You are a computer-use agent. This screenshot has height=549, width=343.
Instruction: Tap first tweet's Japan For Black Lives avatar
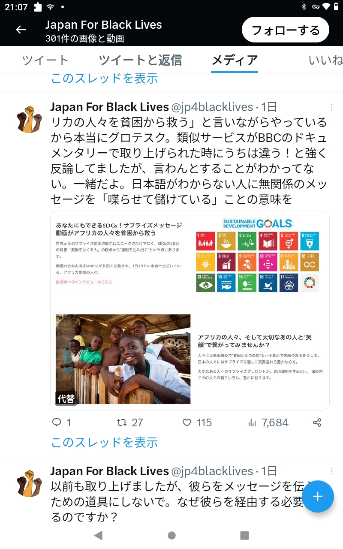click(x=29, y=120)
